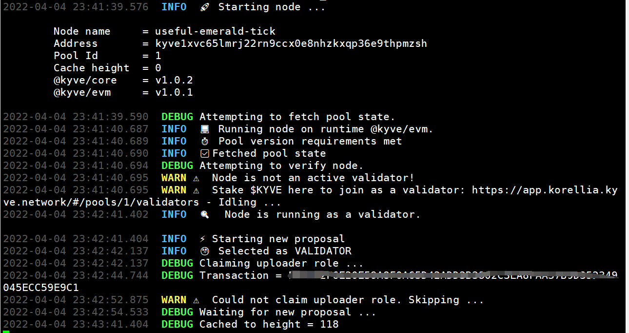Click magnifier icon before Node is running
The height and width of the screenshot is (333, 629).
pos(205,215)
